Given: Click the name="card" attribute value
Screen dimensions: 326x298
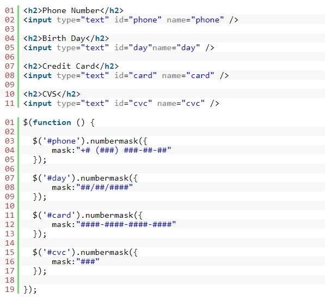Looking at the screenshot, I should point(200,75).
